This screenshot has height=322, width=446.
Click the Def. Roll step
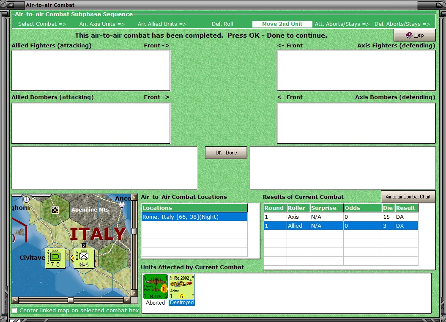pos(222,24)
